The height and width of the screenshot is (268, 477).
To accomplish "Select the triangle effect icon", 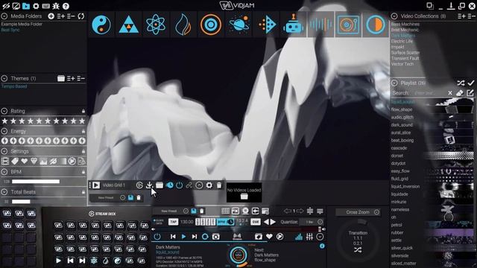I will pyautogui.click(x=129, y=25).
